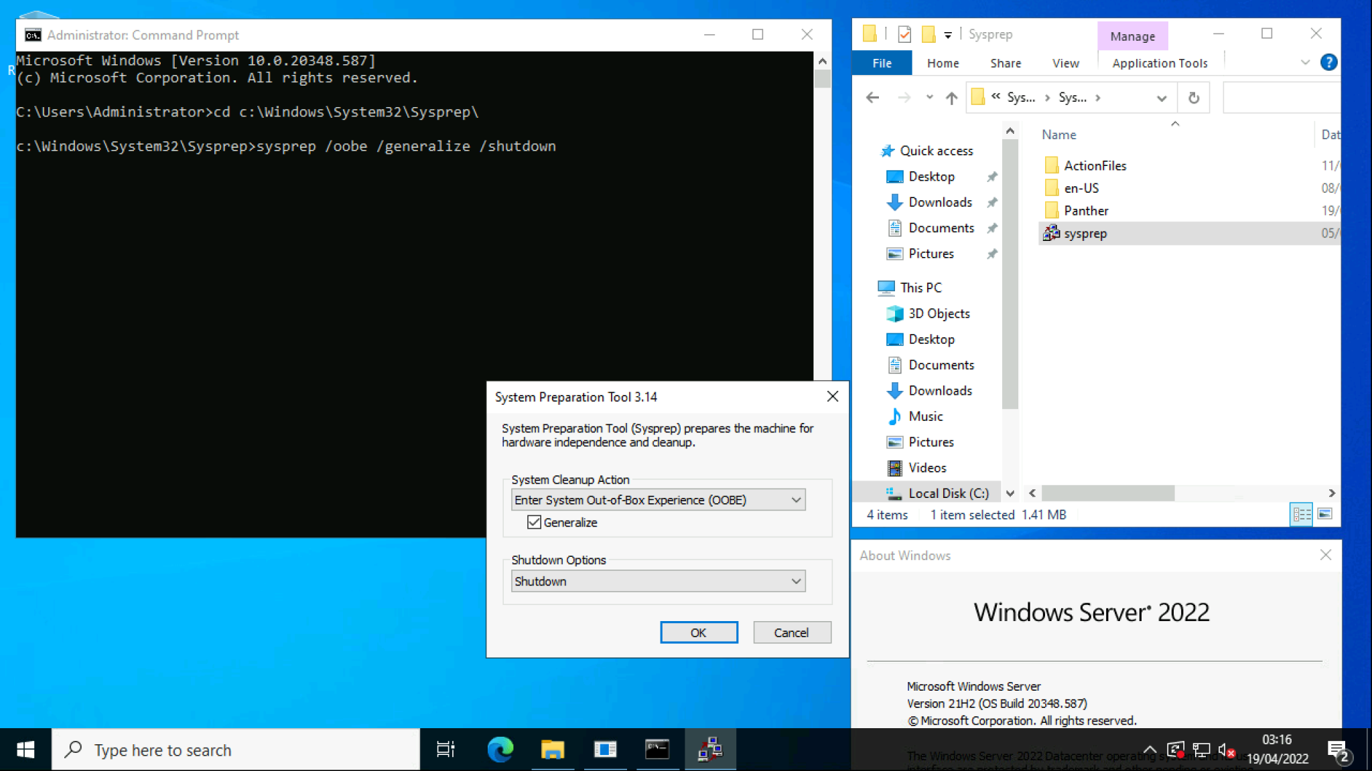Select the sysprep application file
Viewport: 1372px width, 771px height.
(x=1189, y=234)
